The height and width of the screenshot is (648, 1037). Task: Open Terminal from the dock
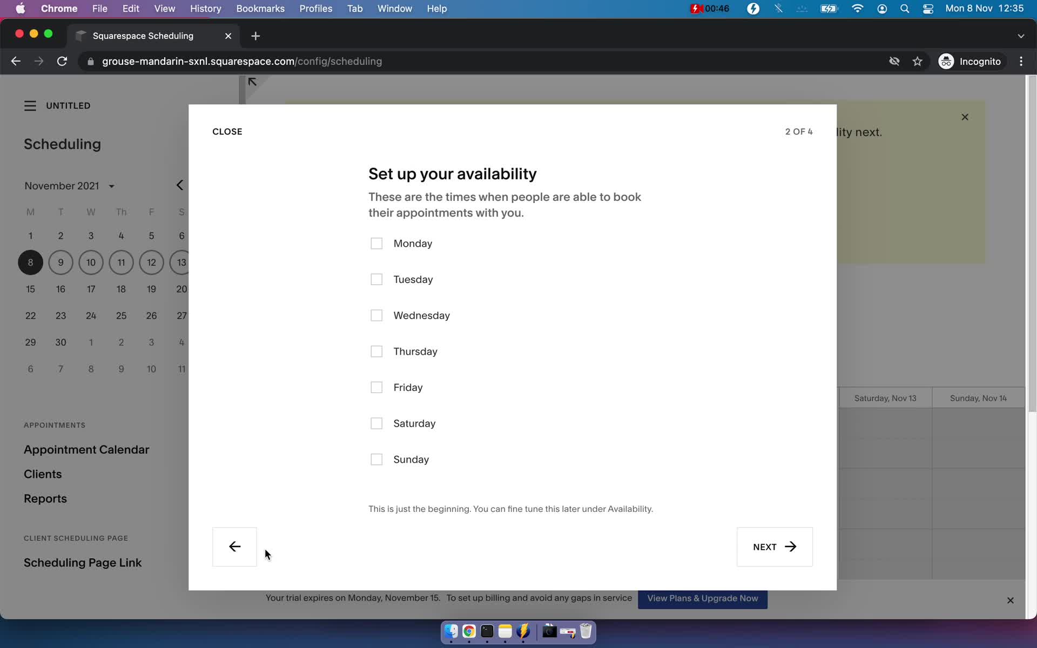click(487, 631)
